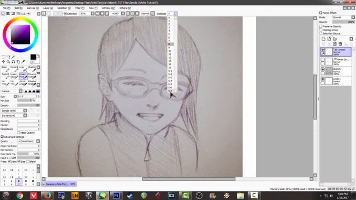Choose stabilizer value S-1 from list

pos(170,71)
